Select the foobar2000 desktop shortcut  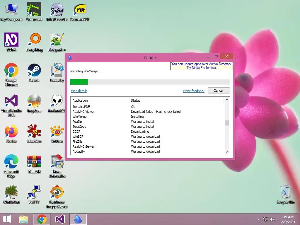click(57, 103)
